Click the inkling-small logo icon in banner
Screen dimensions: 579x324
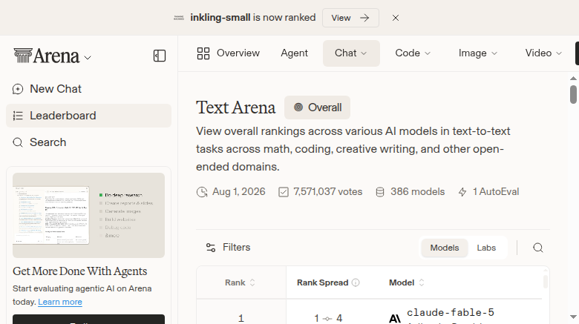tap(179, 18)
